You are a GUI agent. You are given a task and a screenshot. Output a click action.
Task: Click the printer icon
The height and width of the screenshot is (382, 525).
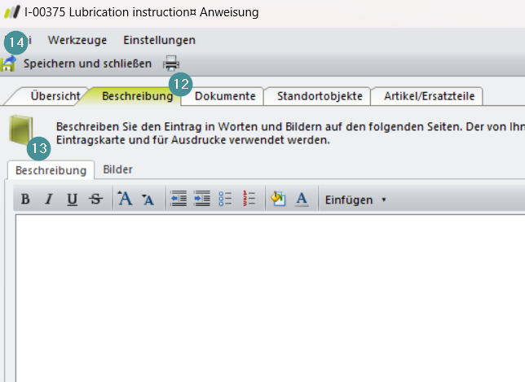(171, 64)
